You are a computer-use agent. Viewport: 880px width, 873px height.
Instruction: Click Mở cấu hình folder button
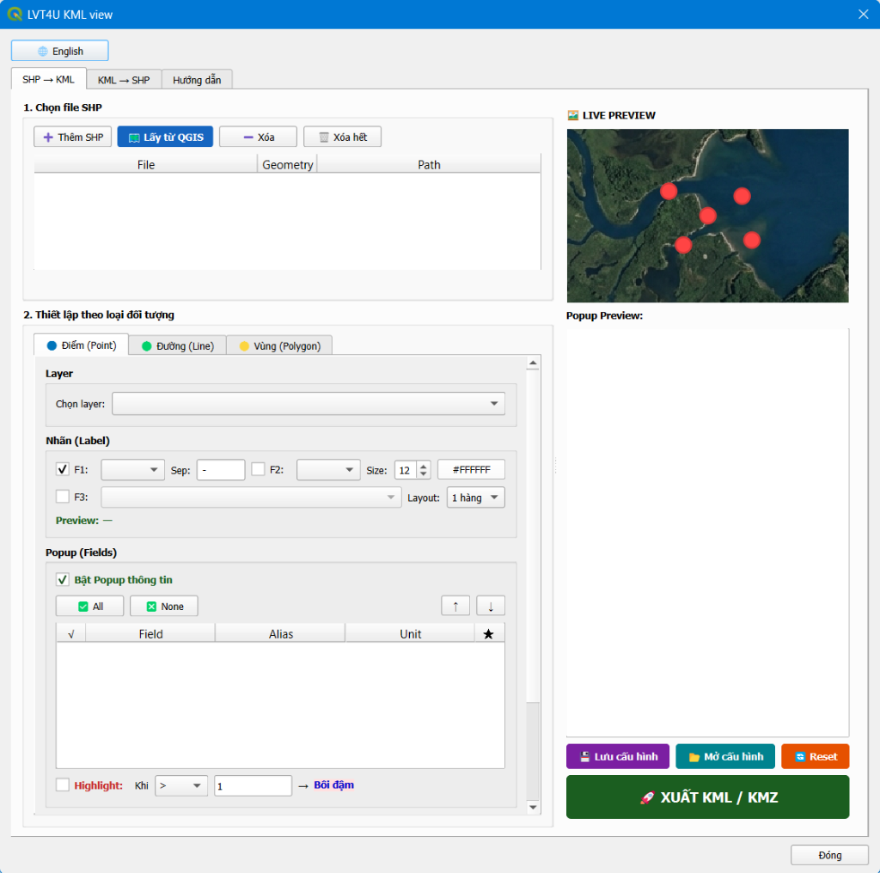725,756
